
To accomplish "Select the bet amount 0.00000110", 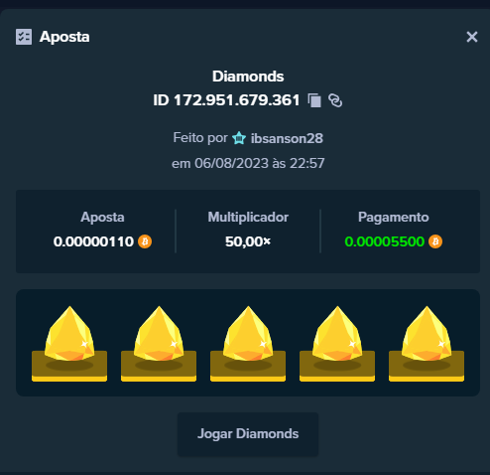I will pyautogui.click(x=93, y=241).
